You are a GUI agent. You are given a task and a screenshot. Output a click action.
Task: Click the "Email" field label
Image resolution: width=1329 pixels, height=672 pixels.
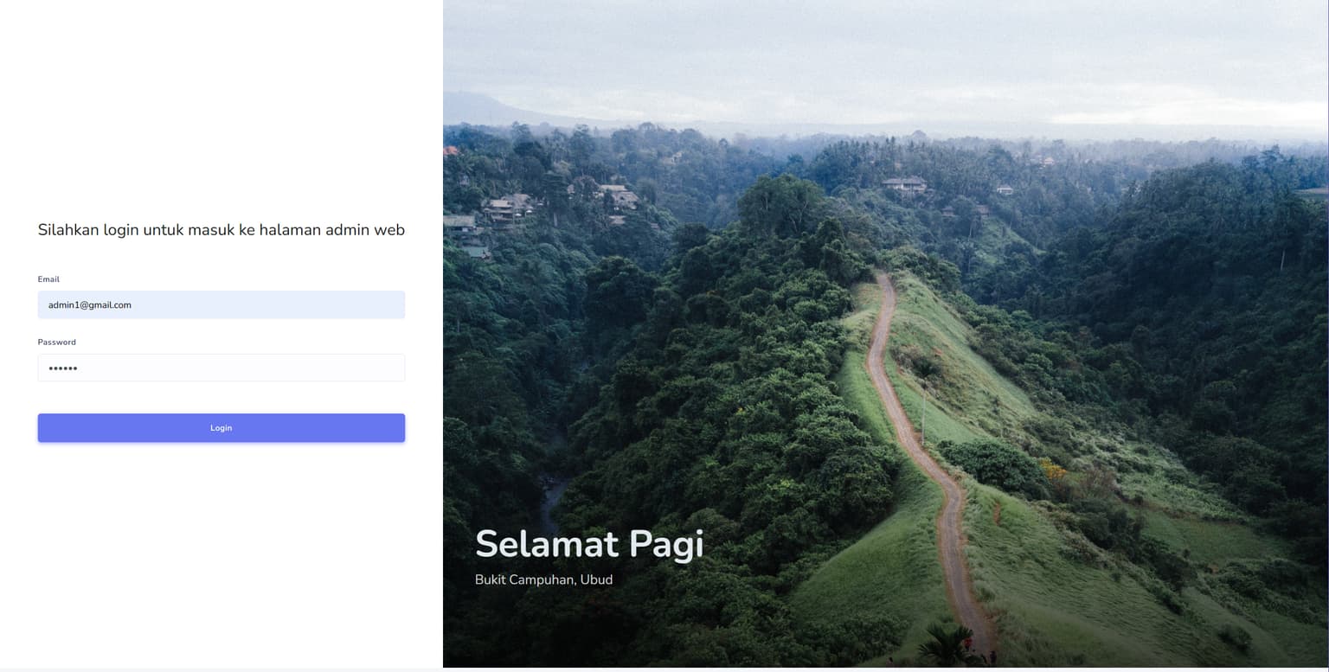48,279
